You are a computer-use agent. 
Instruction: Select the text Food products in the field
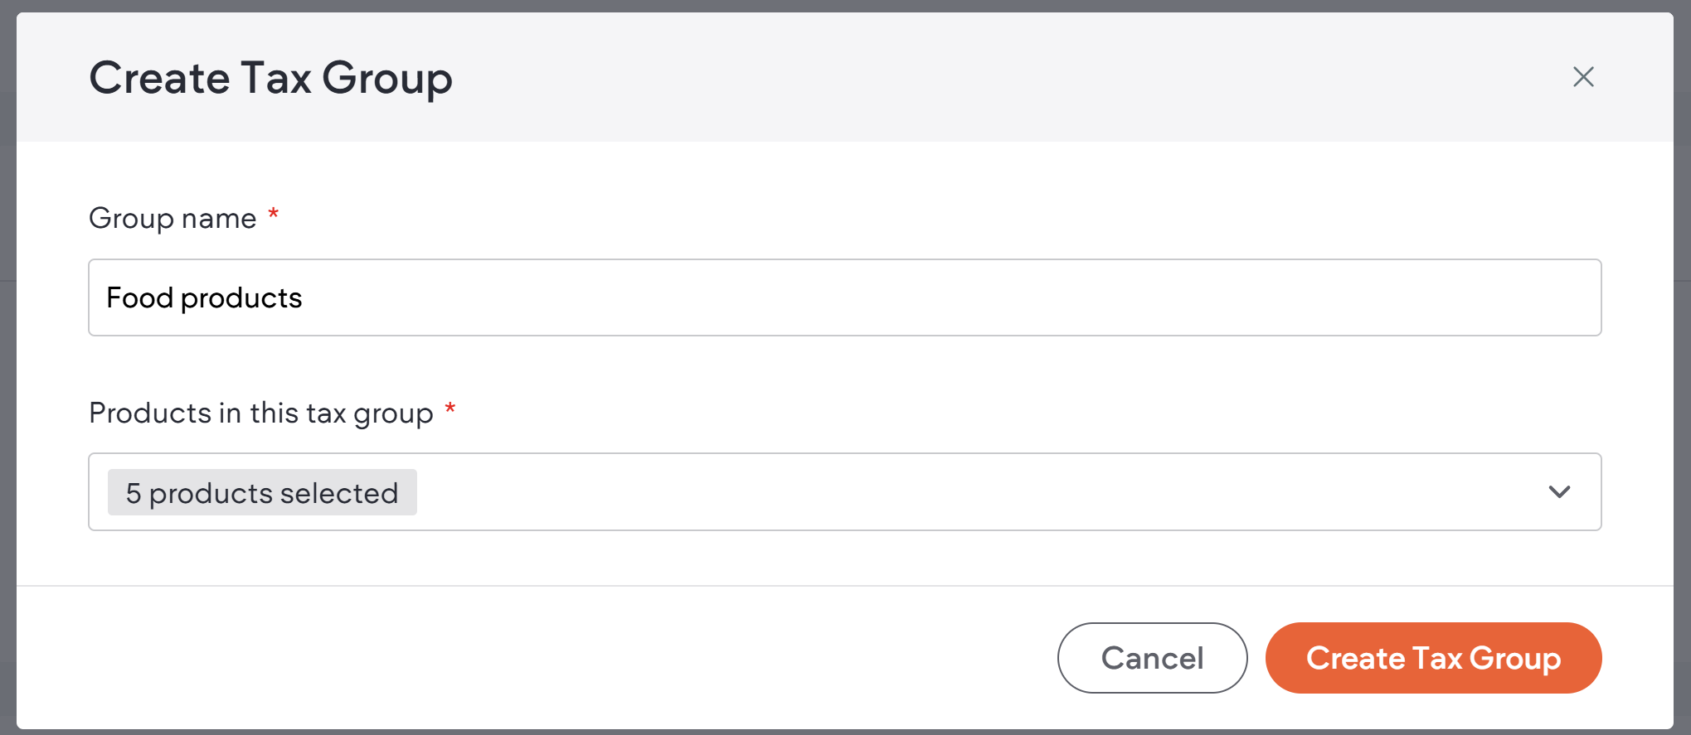(x=204, y=297)
